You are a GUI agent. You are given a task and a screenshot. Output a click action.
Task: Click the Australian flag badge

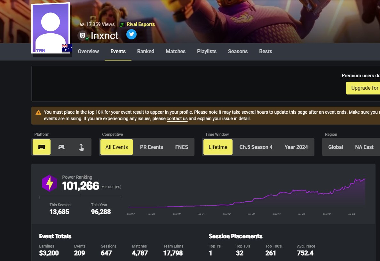pos(67,48)
